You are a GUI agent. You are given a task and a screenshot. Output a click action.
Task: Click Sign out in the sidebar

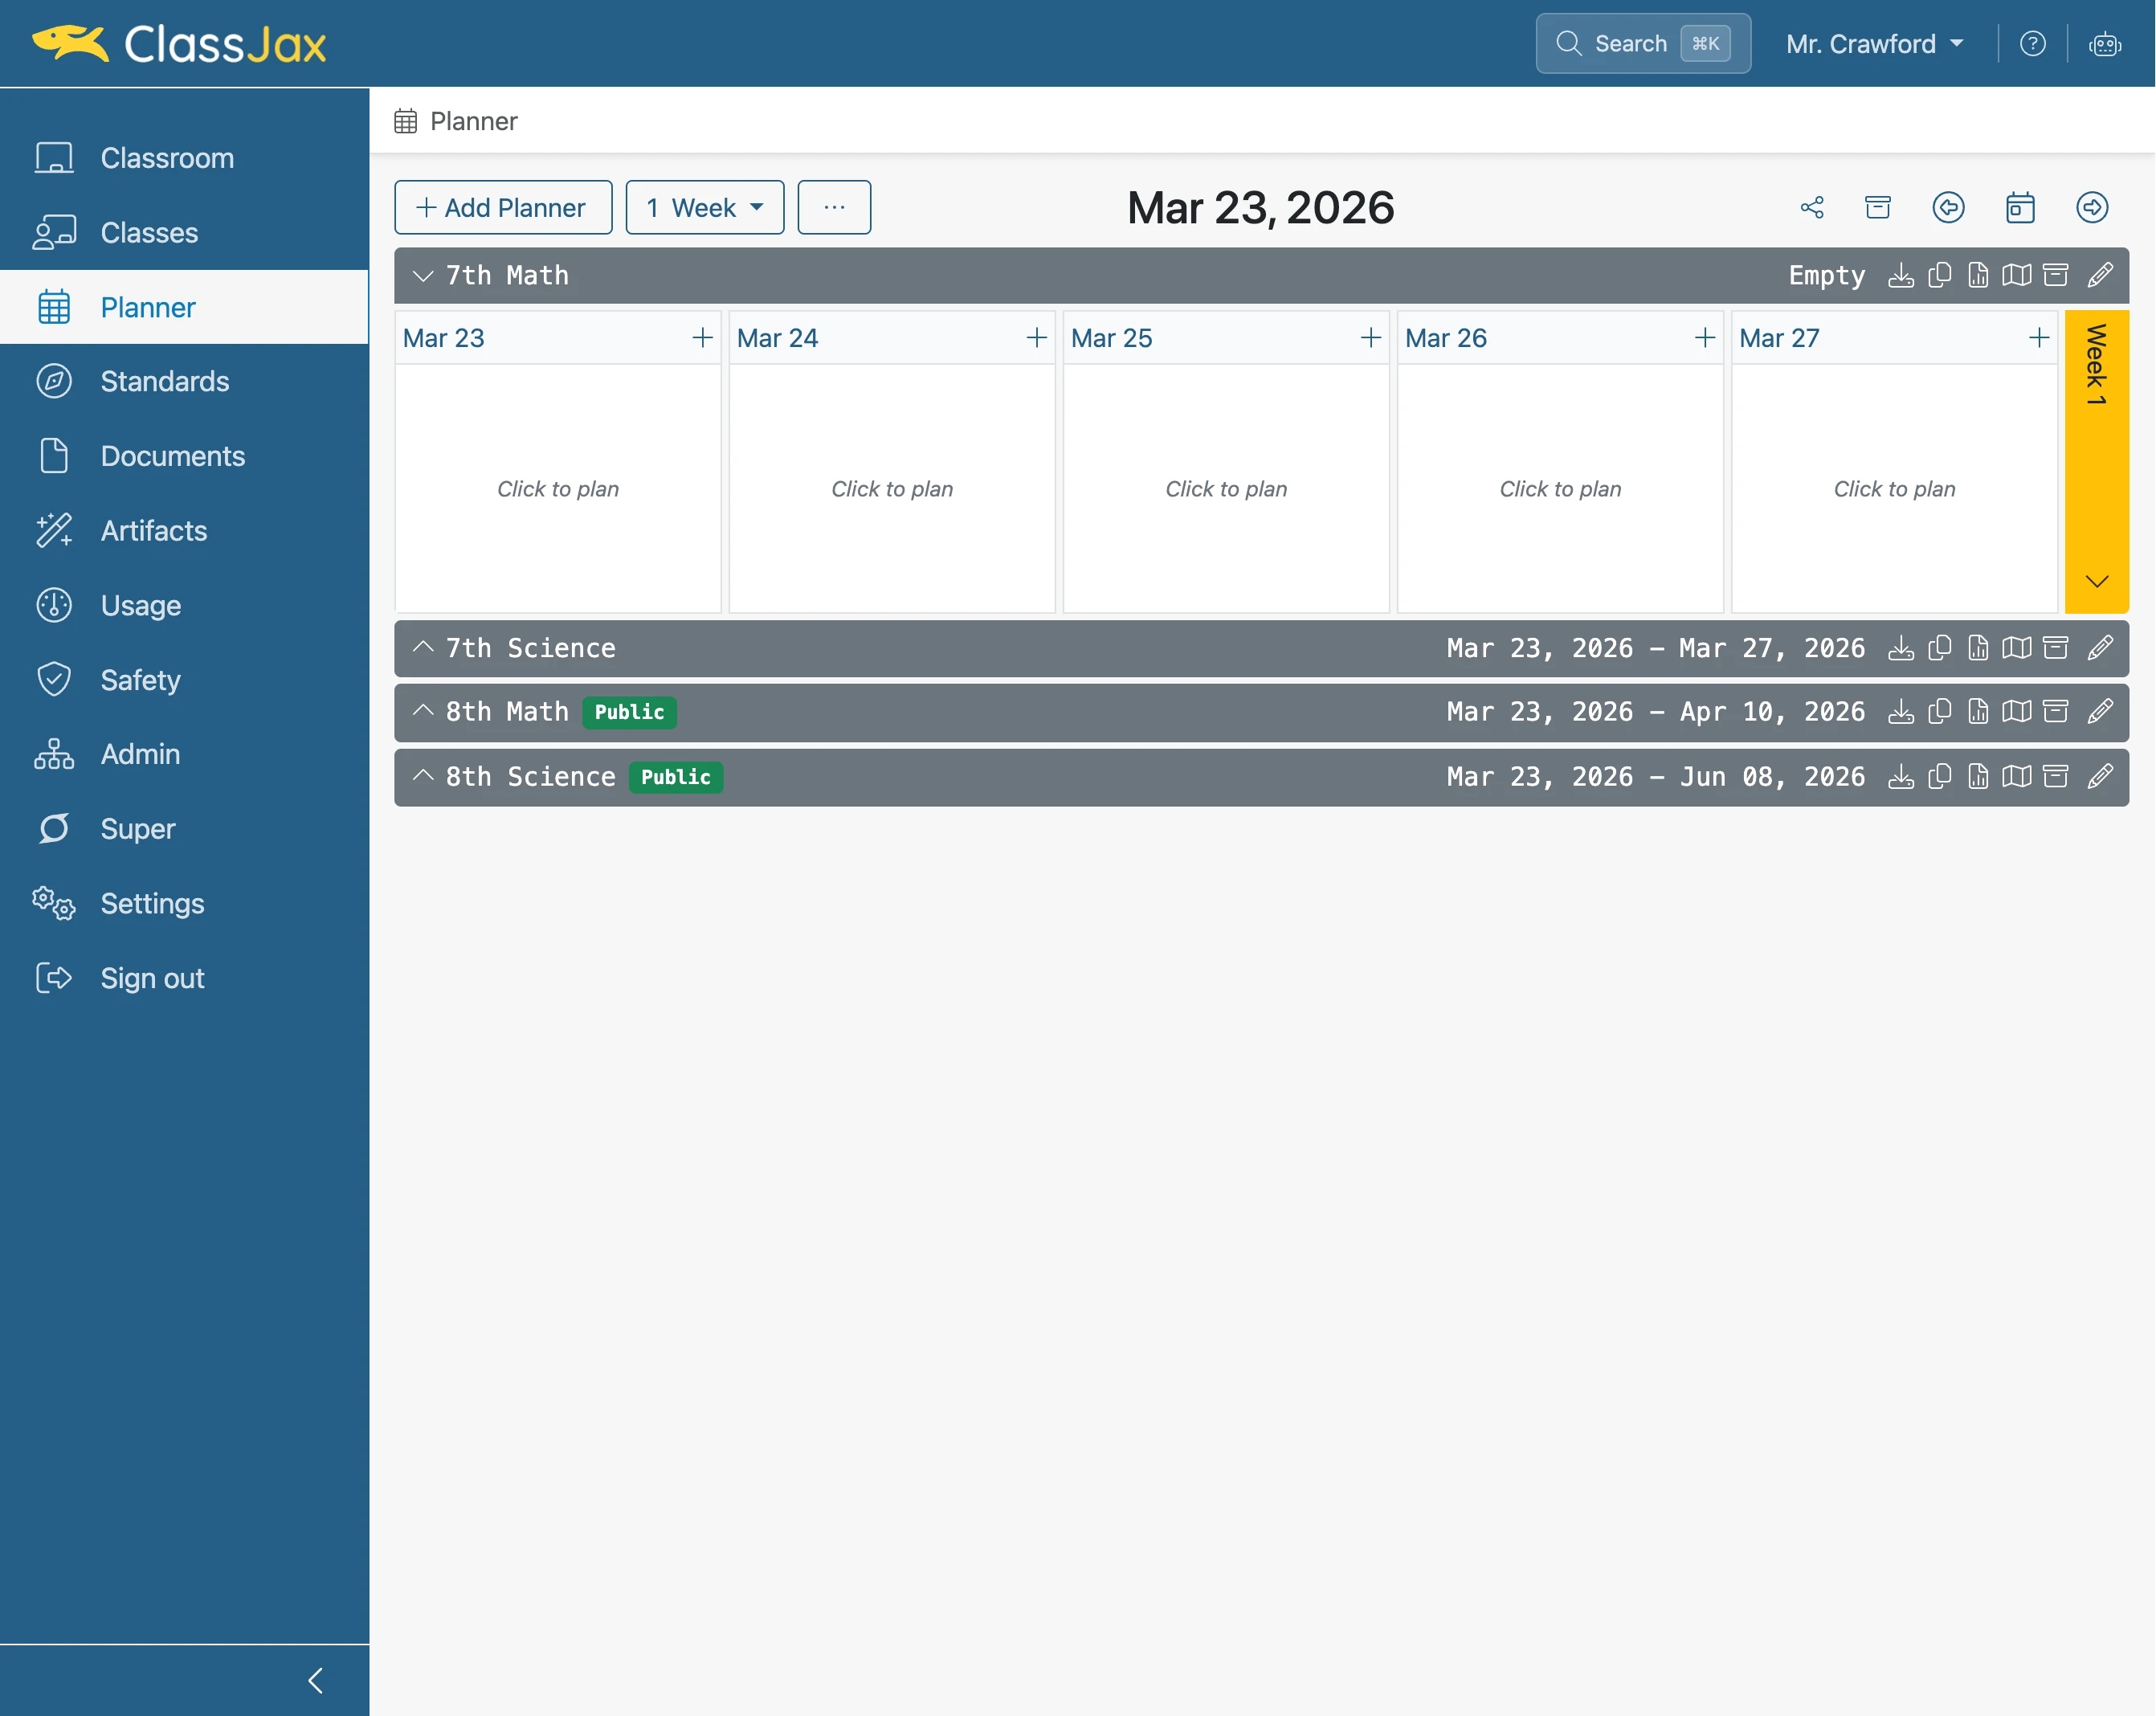184,978
